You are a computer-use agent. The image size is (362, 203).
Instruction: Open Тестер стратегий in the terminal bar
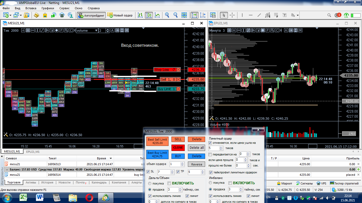[344, 183]
